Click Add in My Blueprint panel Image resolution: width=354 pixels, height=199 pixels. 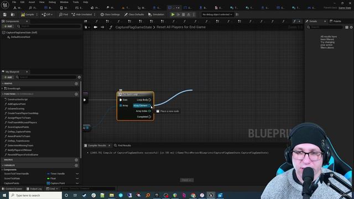(8, 77)
